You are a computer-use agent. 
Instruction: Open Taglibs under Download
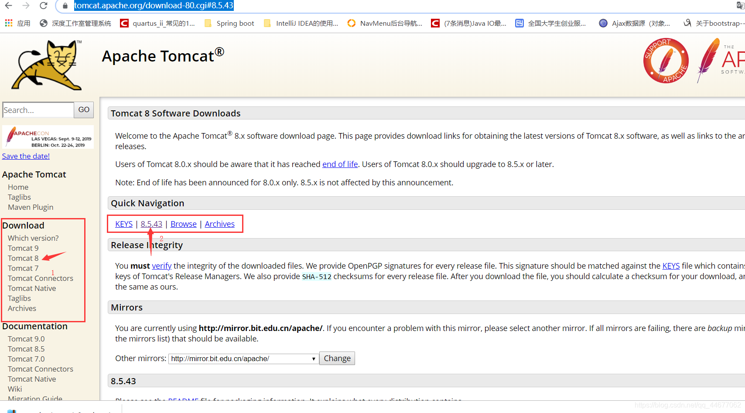(x=19, y=298)
